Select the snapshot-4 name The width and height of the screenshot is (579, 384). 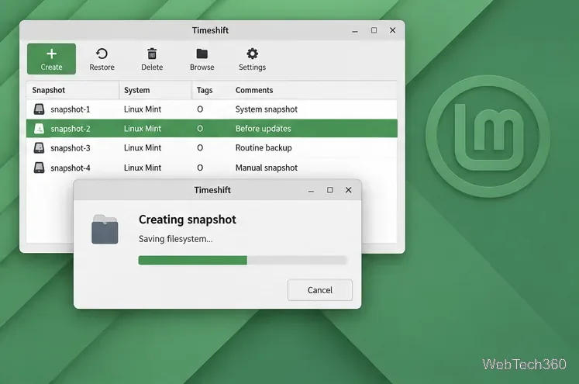pyautogui.click(x=71, y=168)
